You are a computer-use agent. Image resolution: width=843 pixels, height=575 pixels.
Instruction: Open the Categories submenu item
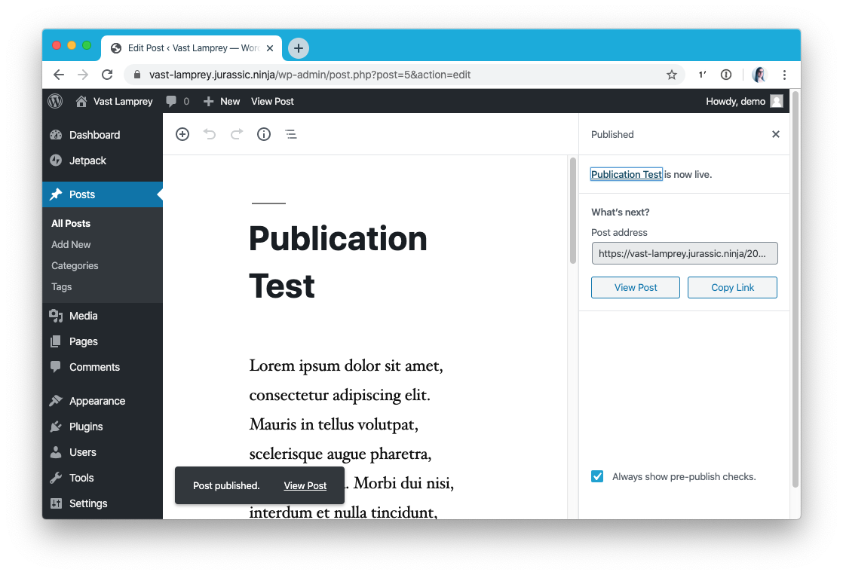75,265
